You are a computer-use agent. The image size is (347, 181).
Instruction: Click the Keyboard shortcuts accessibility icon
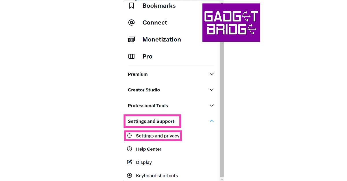[x=130, y=176]
